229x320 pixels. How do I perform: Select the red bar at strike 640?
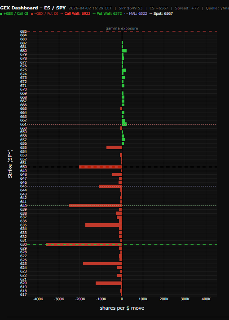(x=95, y=206)
